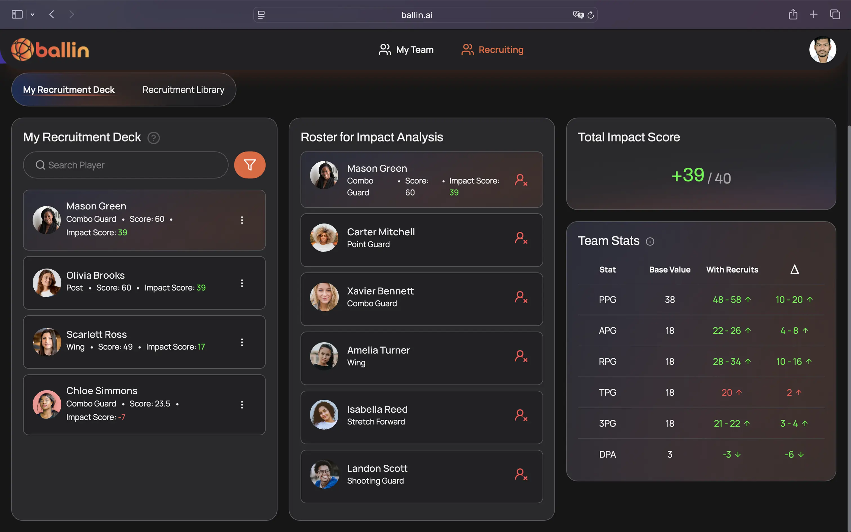Click the browser forward arrow
This screenshot has height=532, width=851.
(72, 14)
